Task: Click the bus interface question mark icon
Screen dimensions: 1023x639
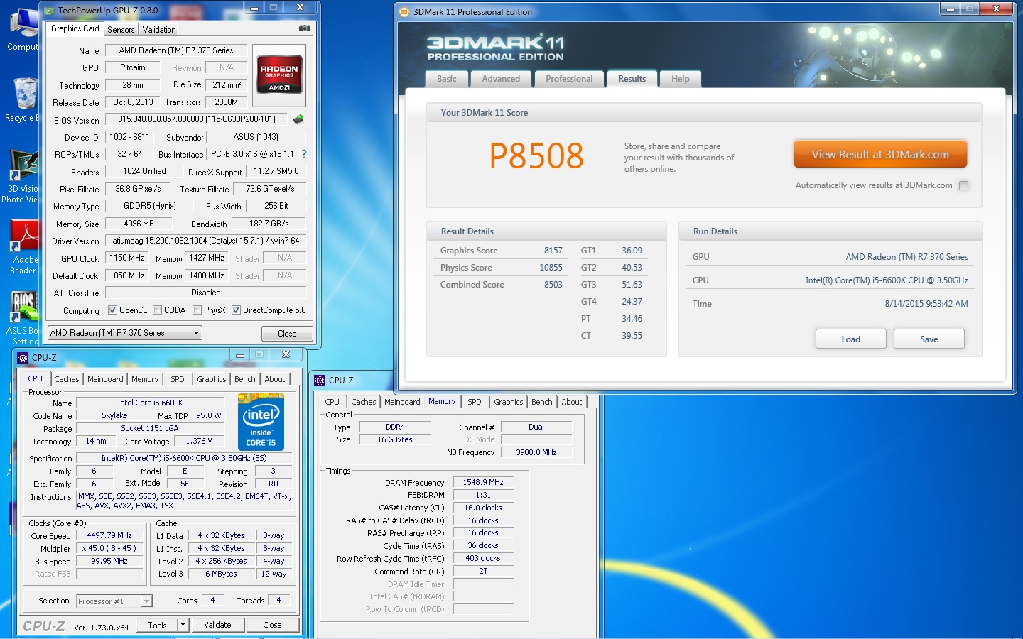Action: pyautogui.click(x=304, y=154)
